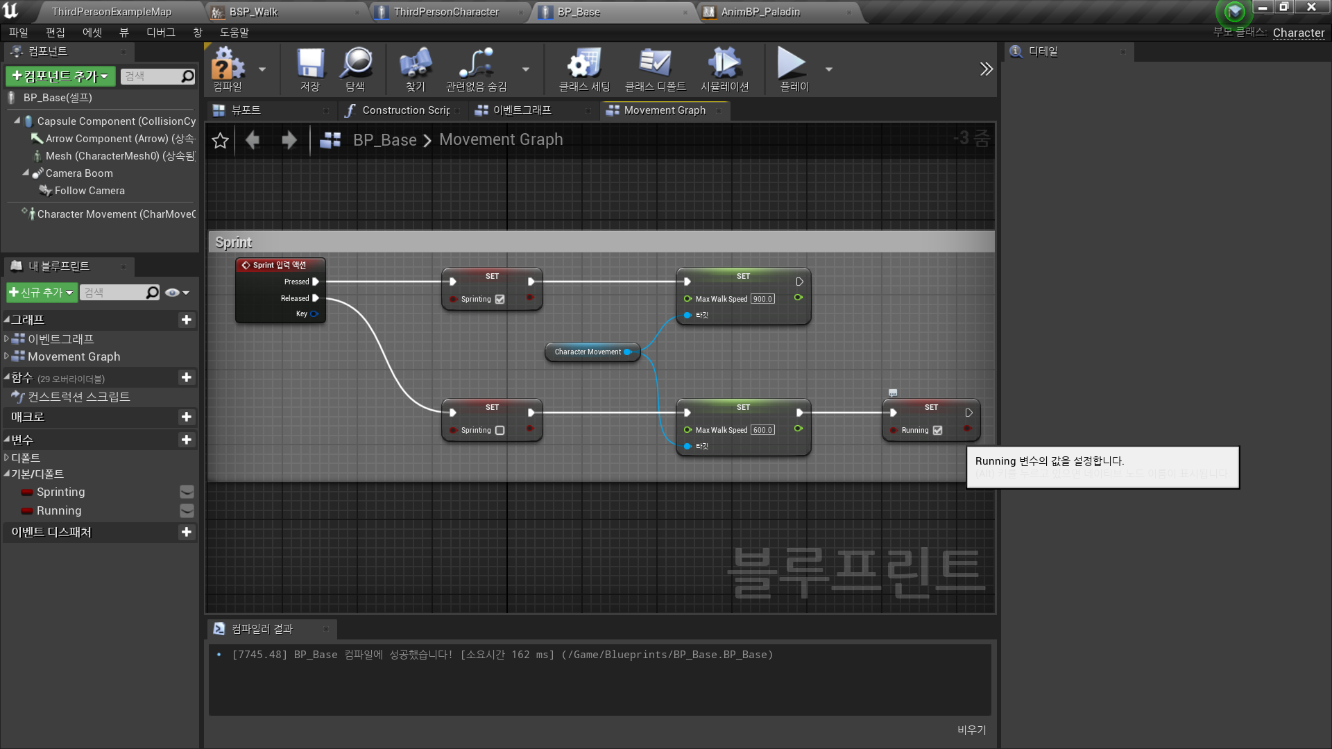The width and height of the screenshot is (1332, 749).
Task: Uncheck Running checkbox in SET node
Action: (x=937, y=431)
